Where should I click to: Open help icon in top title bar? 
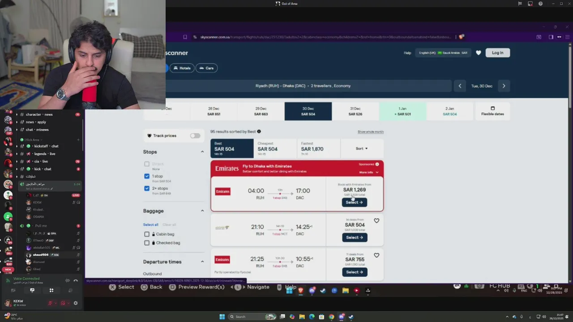tap(540, 4)
